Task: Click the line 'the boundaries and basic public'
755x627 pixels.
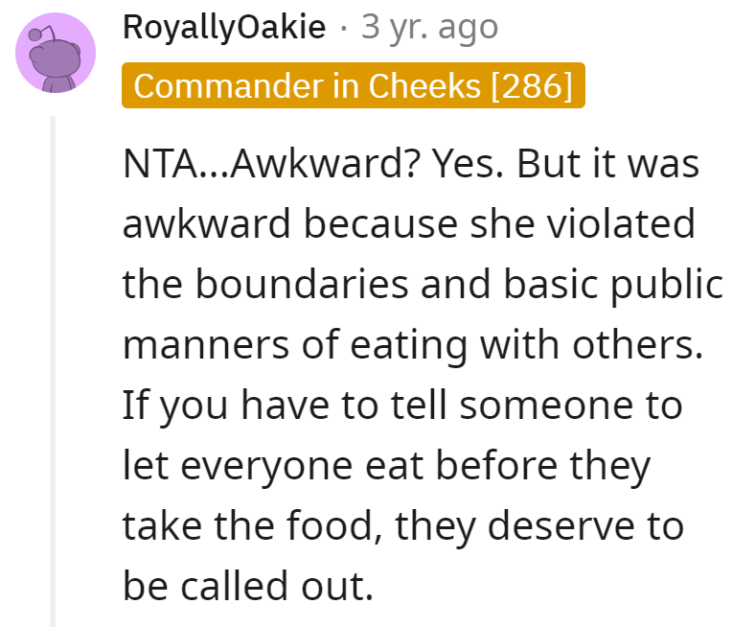Action: pos(423,285)
